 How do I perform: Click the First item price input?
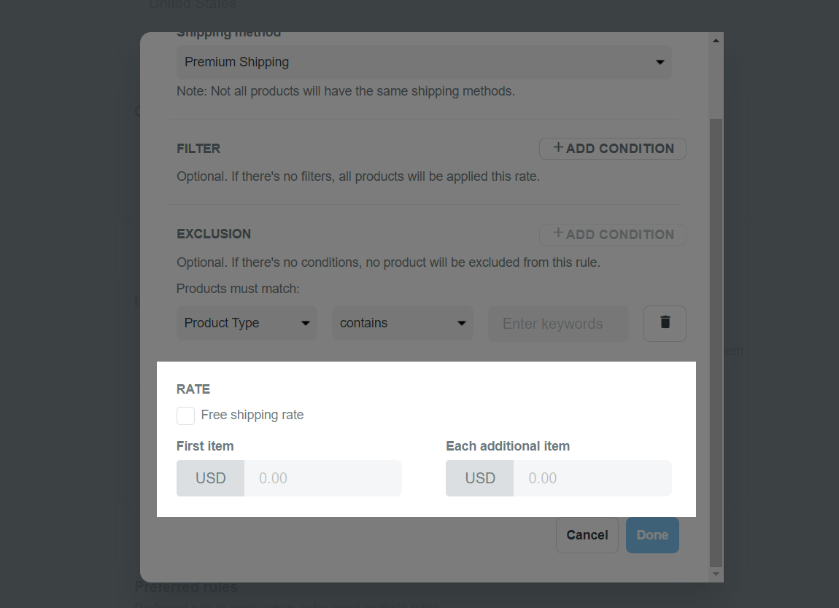tap(322, 478)
